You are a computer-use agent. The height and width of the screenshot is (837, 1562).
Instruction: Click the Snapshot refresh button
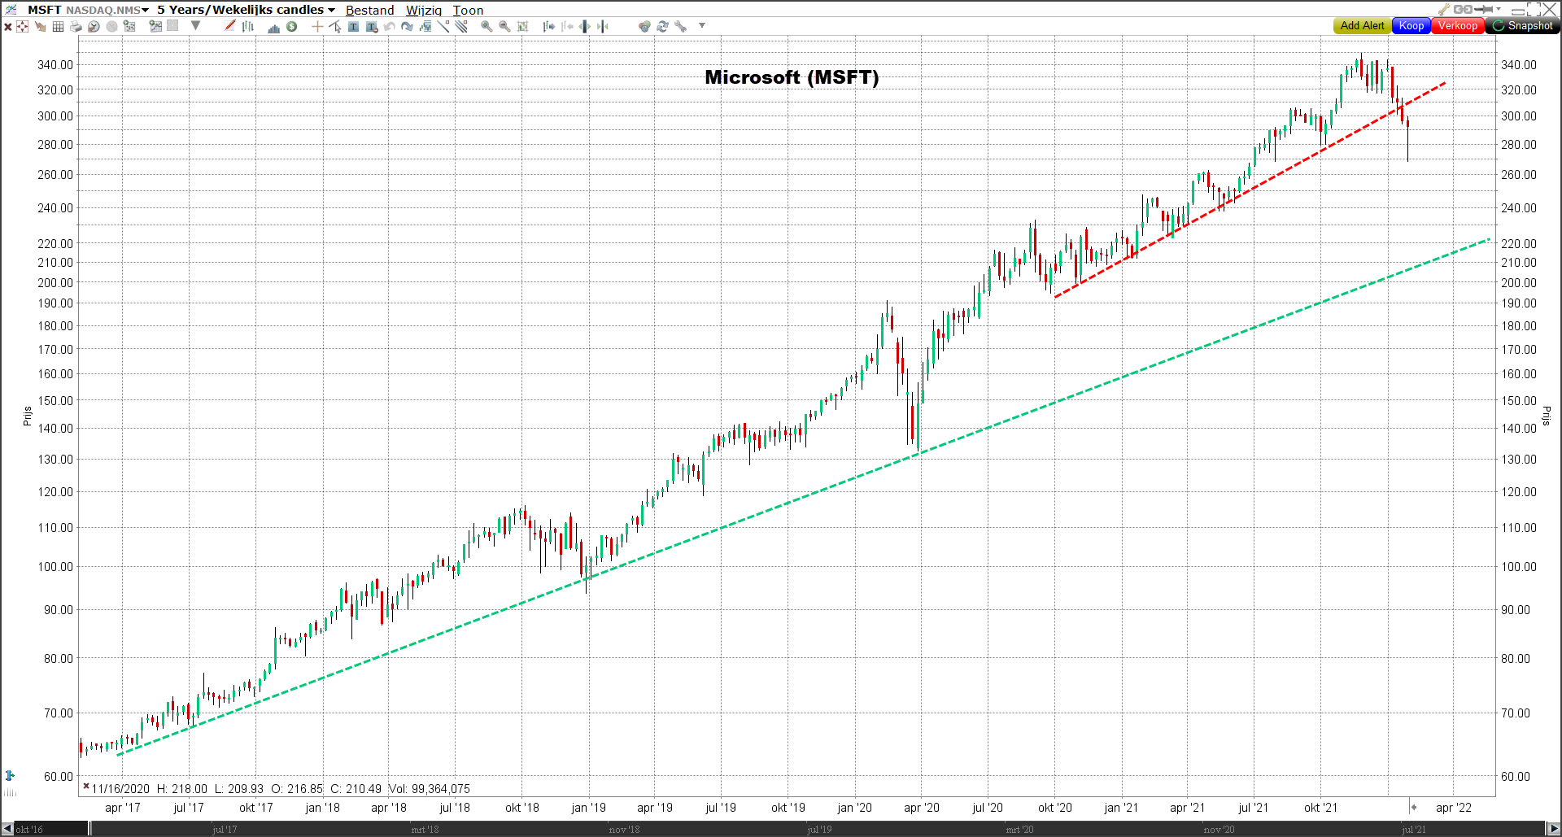[1522, 26]
